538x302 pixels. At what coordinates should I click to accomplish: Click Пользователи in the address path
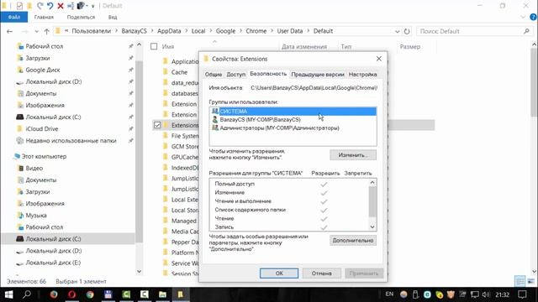pyautogui.click(x=92, y=31)
